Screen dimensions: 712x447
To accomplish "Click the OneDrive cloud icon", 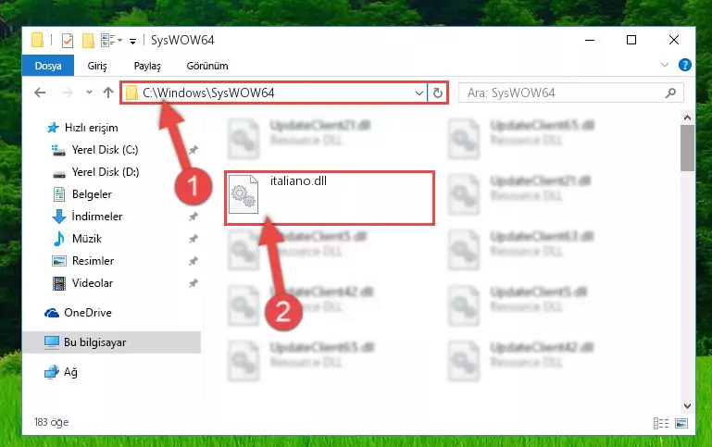I will (52, 313).
